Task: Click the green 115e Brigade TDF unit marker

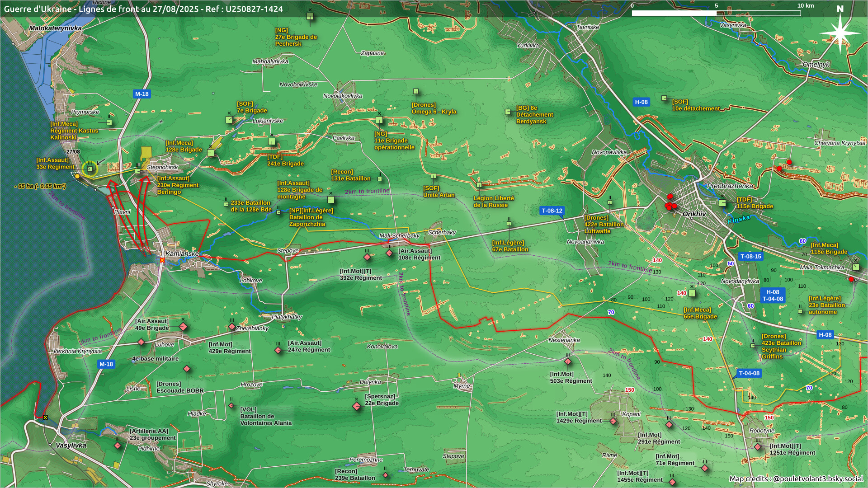Action: tap(722, 203)
